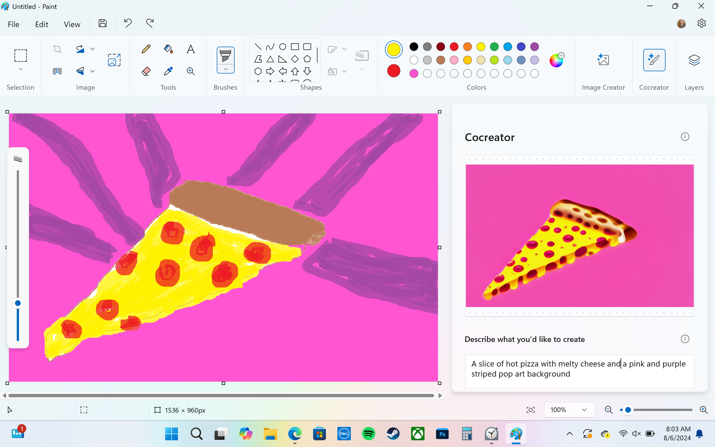Click the File menu
This screenshot has width=715, height=447.
(14, 24)
